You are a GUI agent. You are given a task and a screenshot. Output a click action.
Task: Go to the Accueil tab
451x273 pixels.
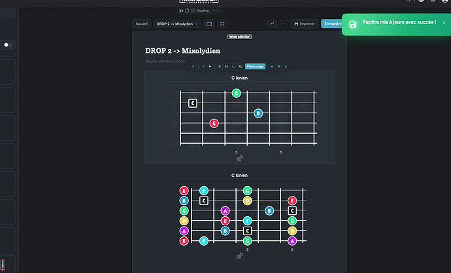(142, 24)
